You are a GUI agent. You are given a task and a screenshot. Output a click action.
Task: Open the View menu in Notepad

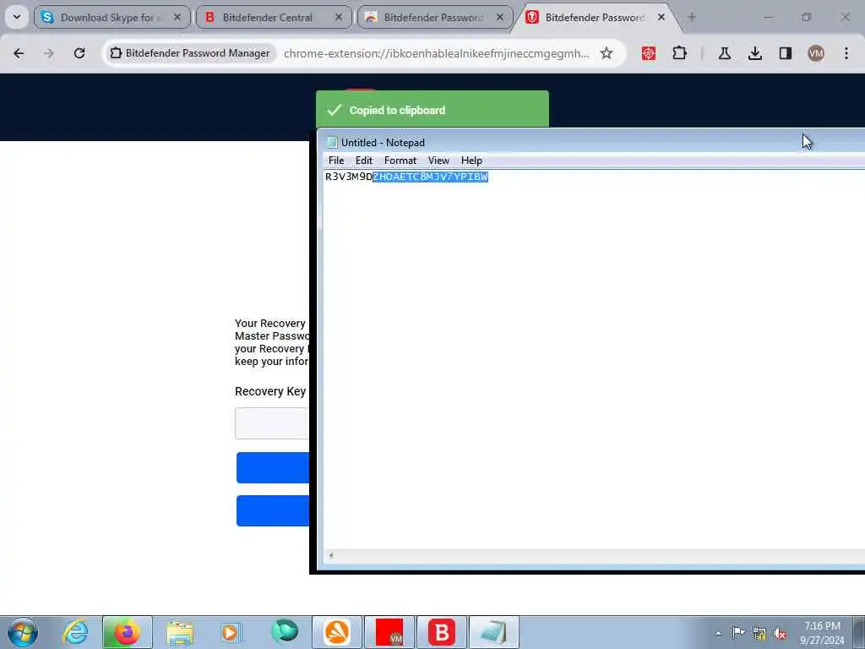(x=438, y=161)
